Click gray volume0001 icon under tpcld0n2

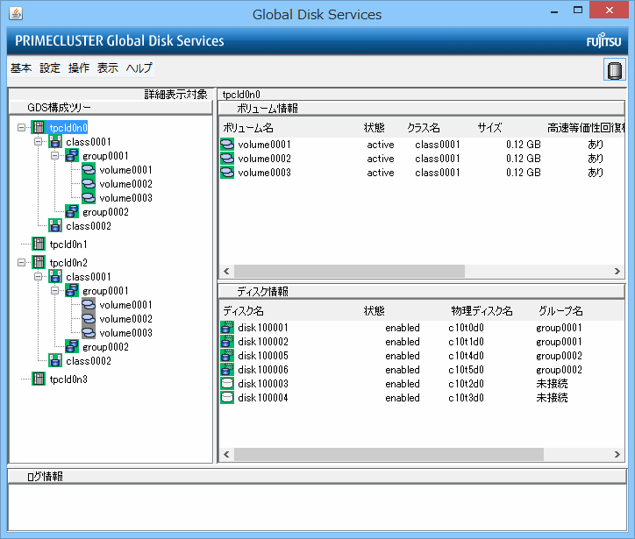coord(89,304)
